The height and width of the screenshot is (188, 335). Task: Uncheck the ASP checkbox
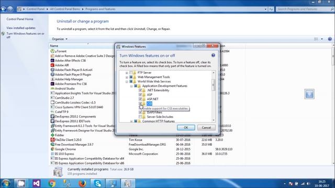coord(140,95)
